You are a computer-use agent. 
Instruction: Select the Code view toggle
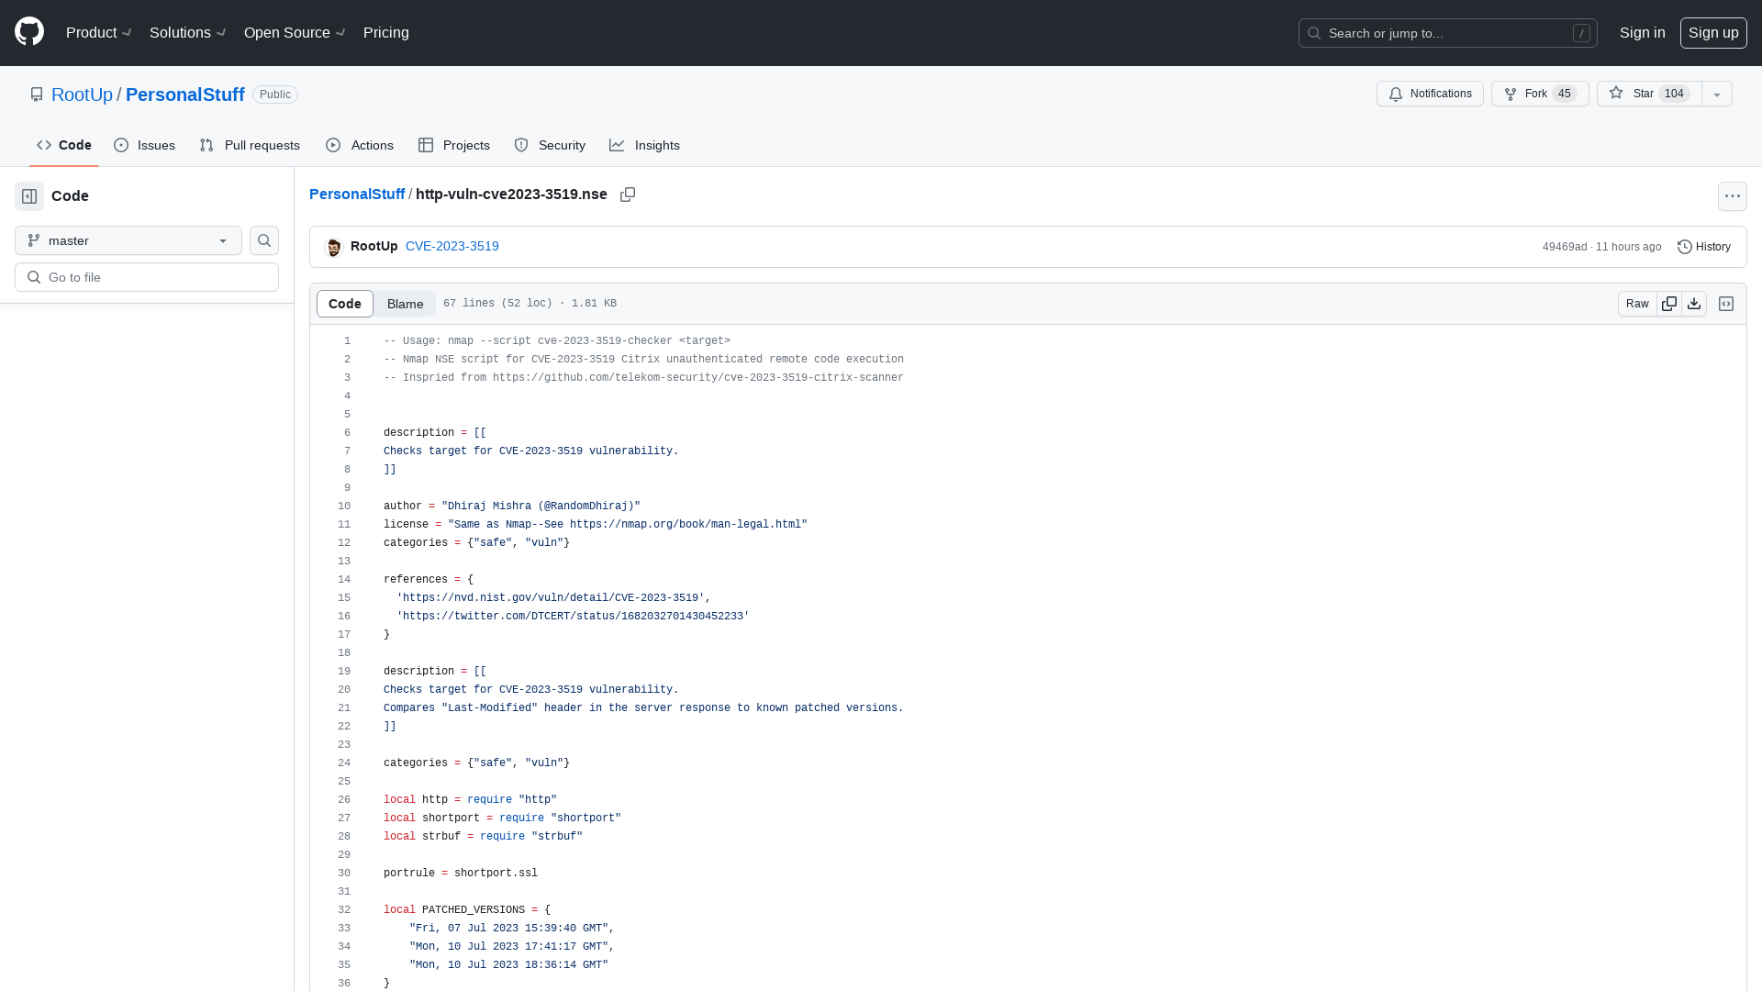click(345, 304)
